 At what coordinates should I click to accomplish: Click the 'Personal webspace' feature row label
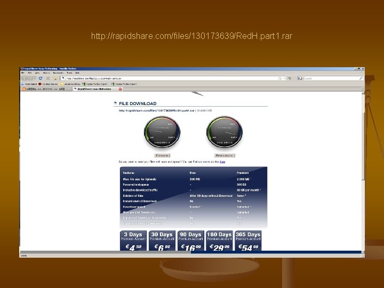coord(135,185)
